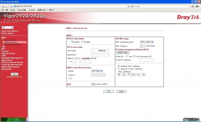Click the browser back arrow button
Screen dimensions: 201x122
3,6
